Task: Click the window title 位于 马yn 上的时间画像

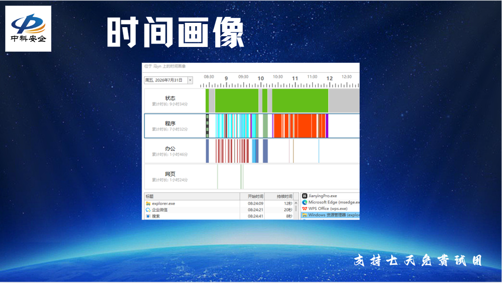Action: pos(165,66)
